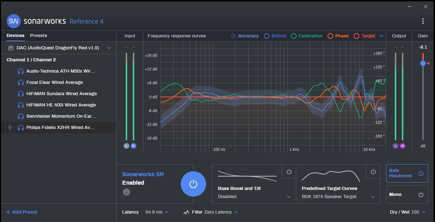Select HiFiMAN Sundara Wired Average profile

[x=58, y=94]
